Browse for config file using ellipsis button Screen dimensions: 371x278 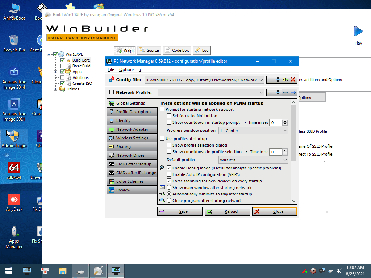tap(270, 80)
